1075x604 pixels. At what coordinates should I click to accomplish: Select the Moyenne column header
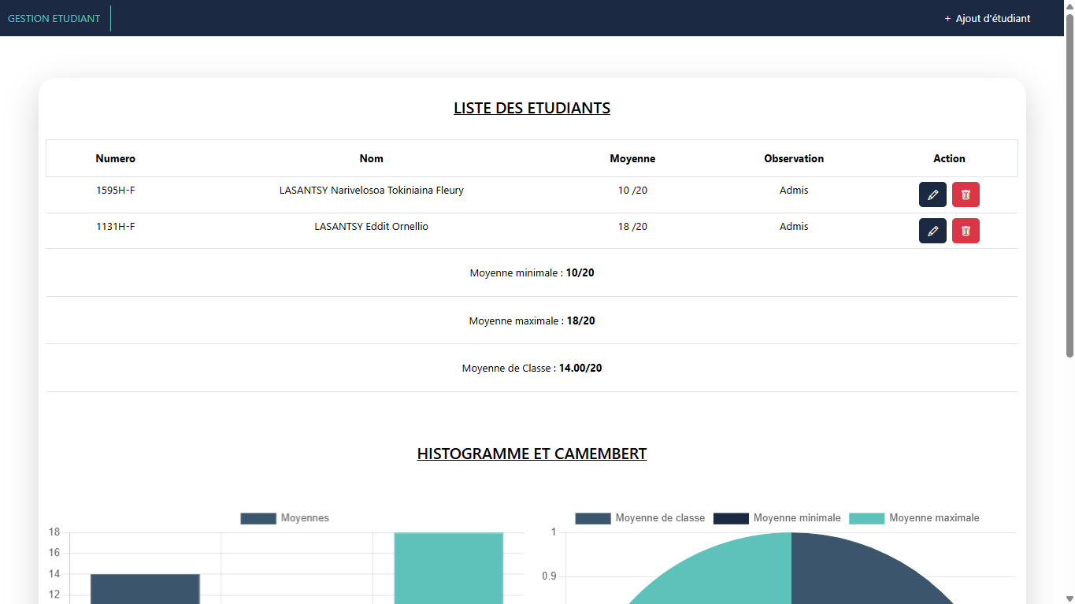pos(632,158)
